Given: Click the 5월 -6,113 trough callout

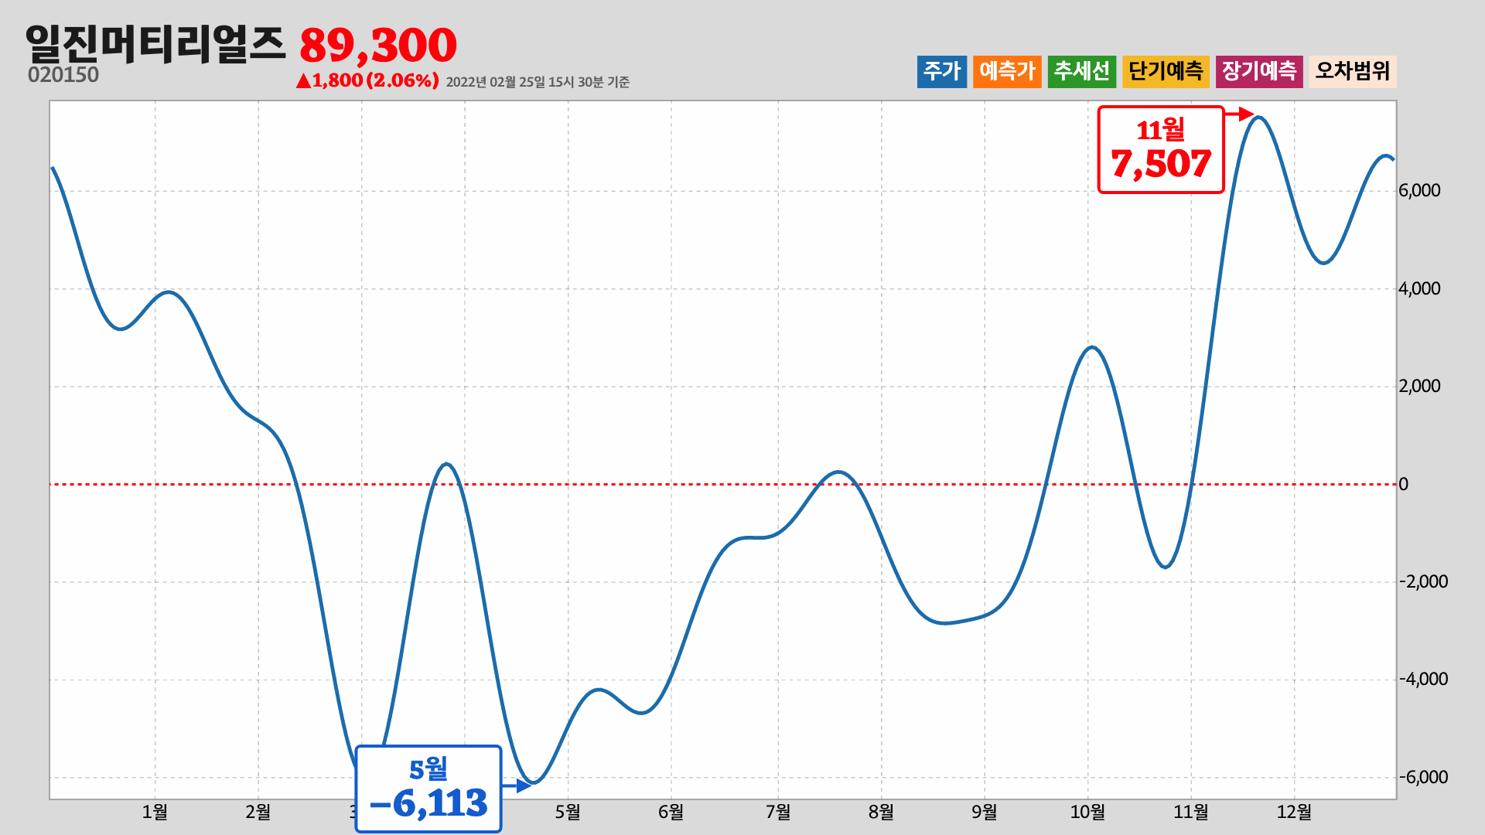Looking at the screenshot, I should pyautogui.click(x=428, y=789).
